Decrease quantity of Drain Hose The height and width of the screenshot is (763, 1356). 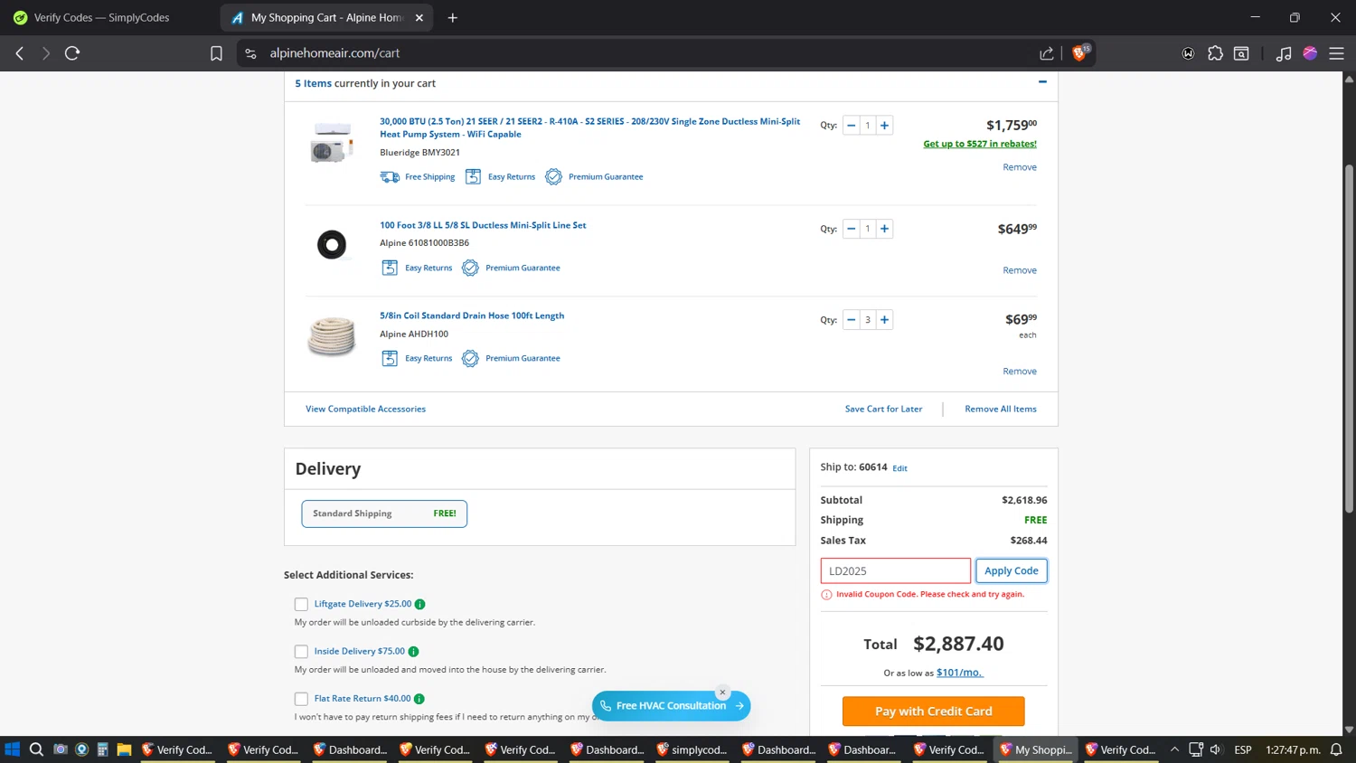click(851, 320)
